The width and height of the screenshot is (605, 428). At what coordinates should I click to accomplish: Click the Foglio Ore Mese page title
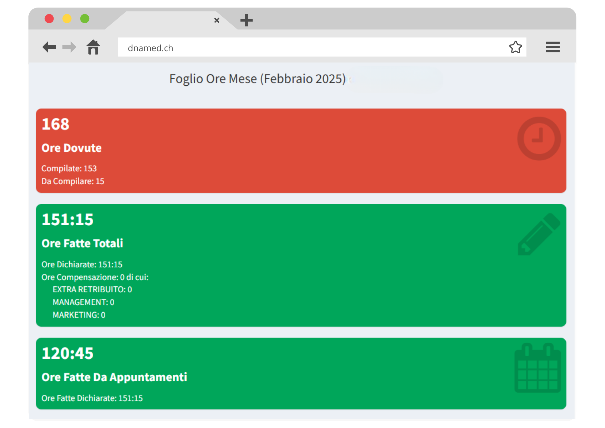pos(257,79)
